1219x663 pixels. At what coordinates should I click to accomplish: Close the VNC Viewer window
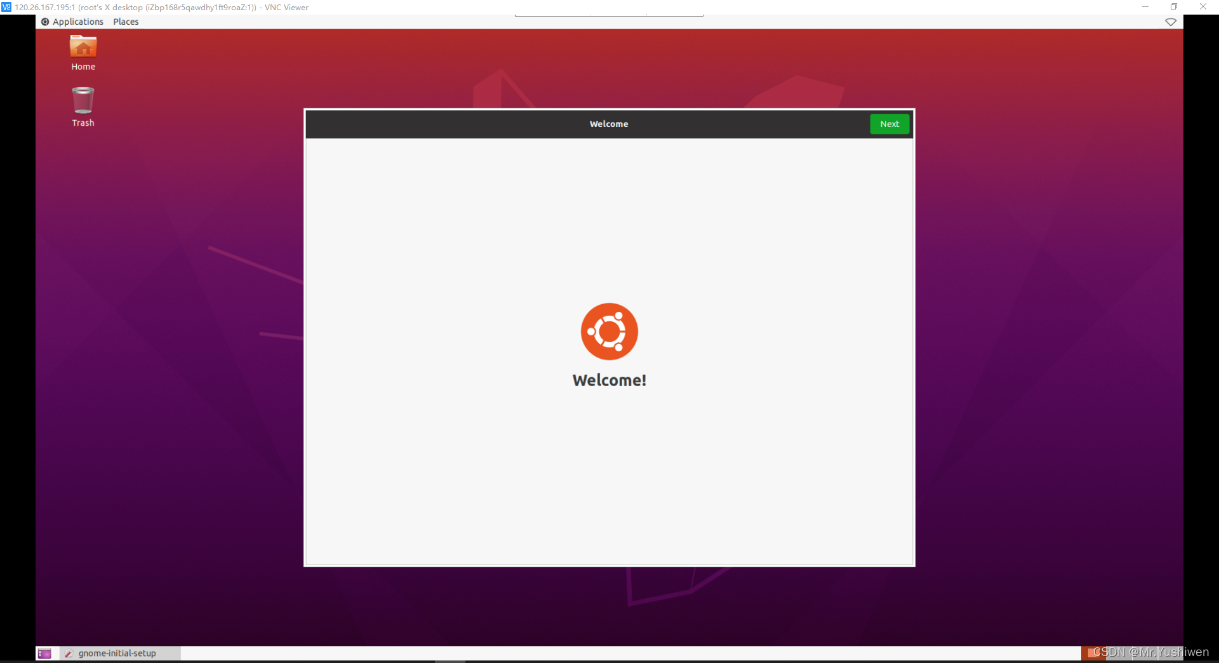[1203, 7]
